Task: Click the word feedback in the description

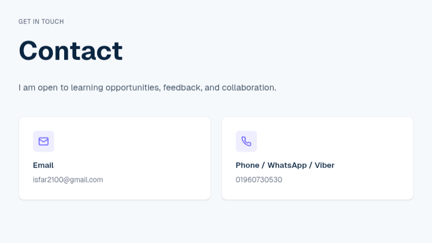Action: [x=182, y=88]
